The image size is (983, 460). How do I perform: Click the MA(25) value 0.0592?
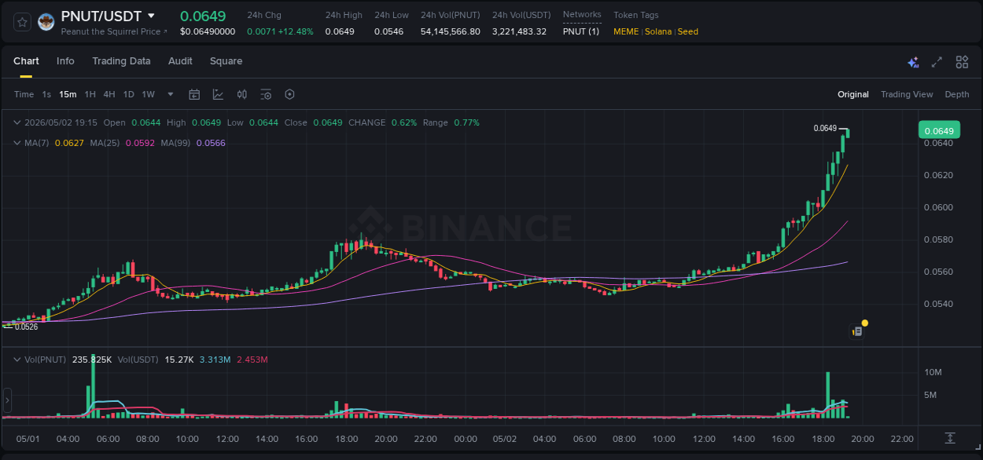pos(140,143)
